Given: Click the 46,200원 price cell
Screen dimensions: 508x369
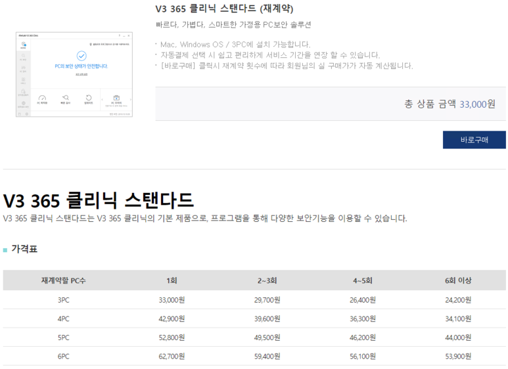Looking at the screenshot, I should [363, 337].
